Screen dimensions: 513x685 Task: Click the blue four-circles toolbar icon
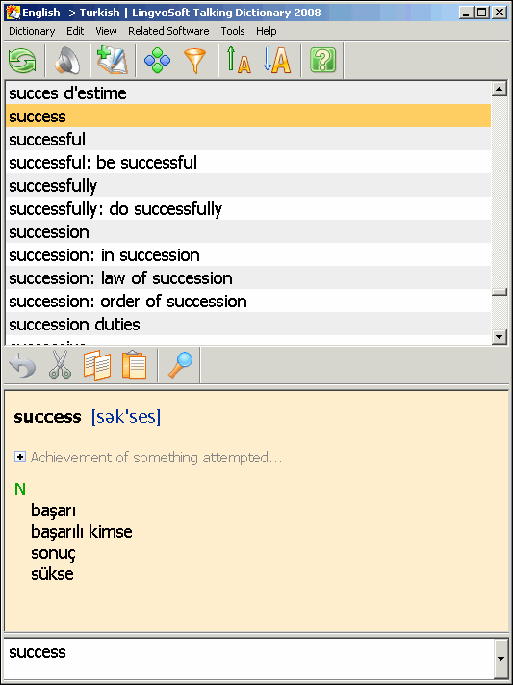(x=157, y=61)
